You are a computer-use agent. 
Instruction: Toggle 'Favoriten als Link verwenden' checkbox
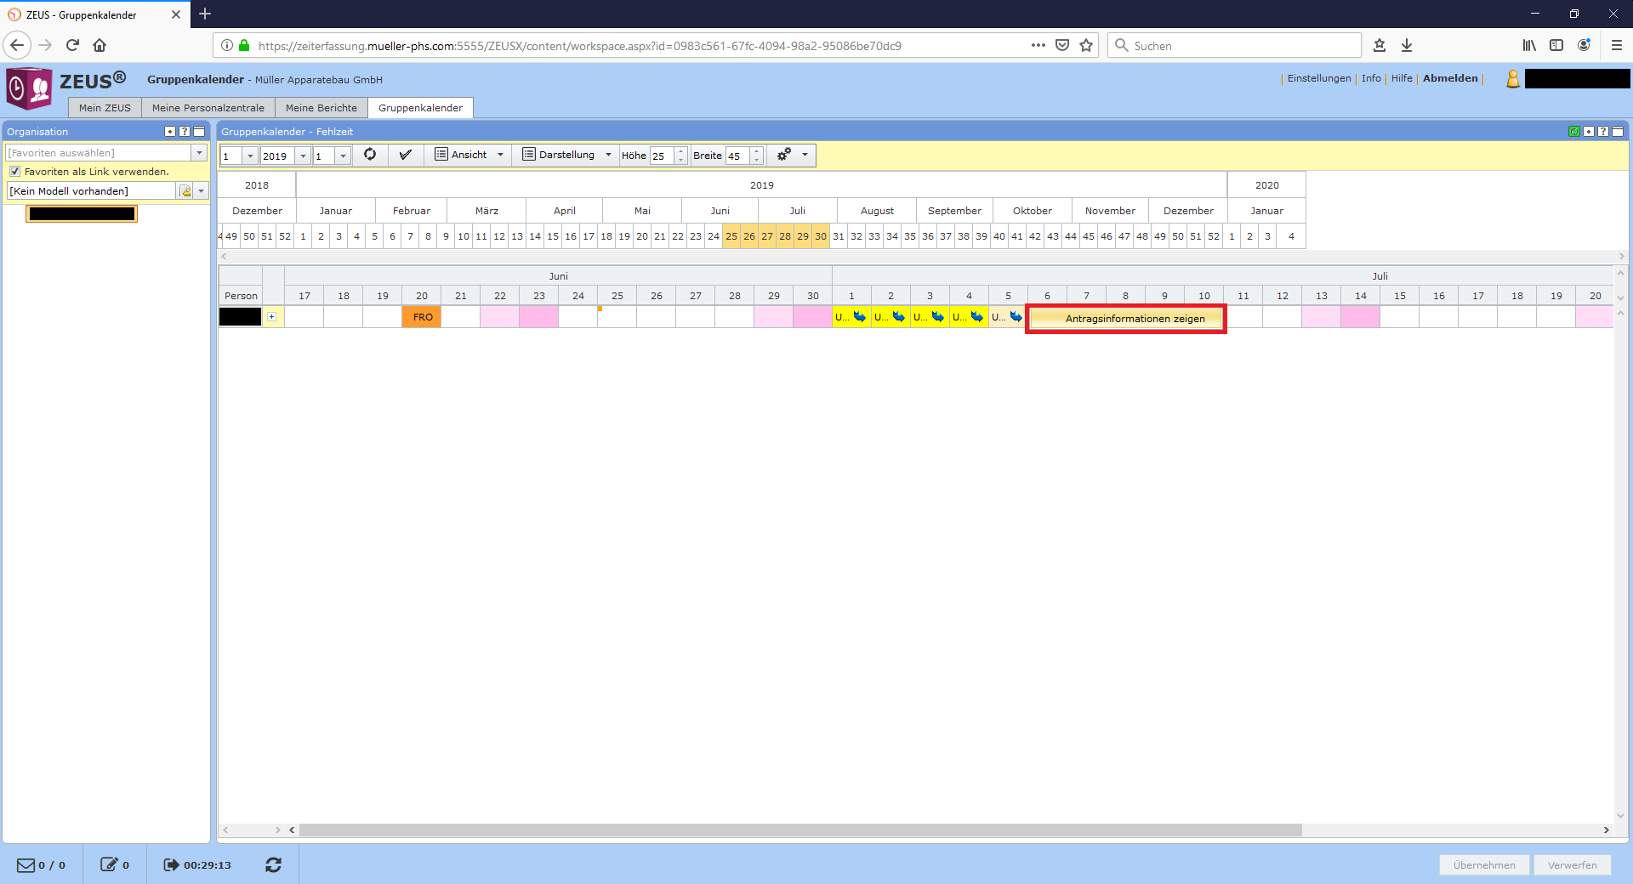click(x=14, y=172)
